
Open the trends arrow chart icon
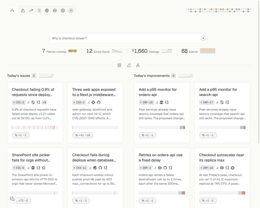(x=31, y=11)
